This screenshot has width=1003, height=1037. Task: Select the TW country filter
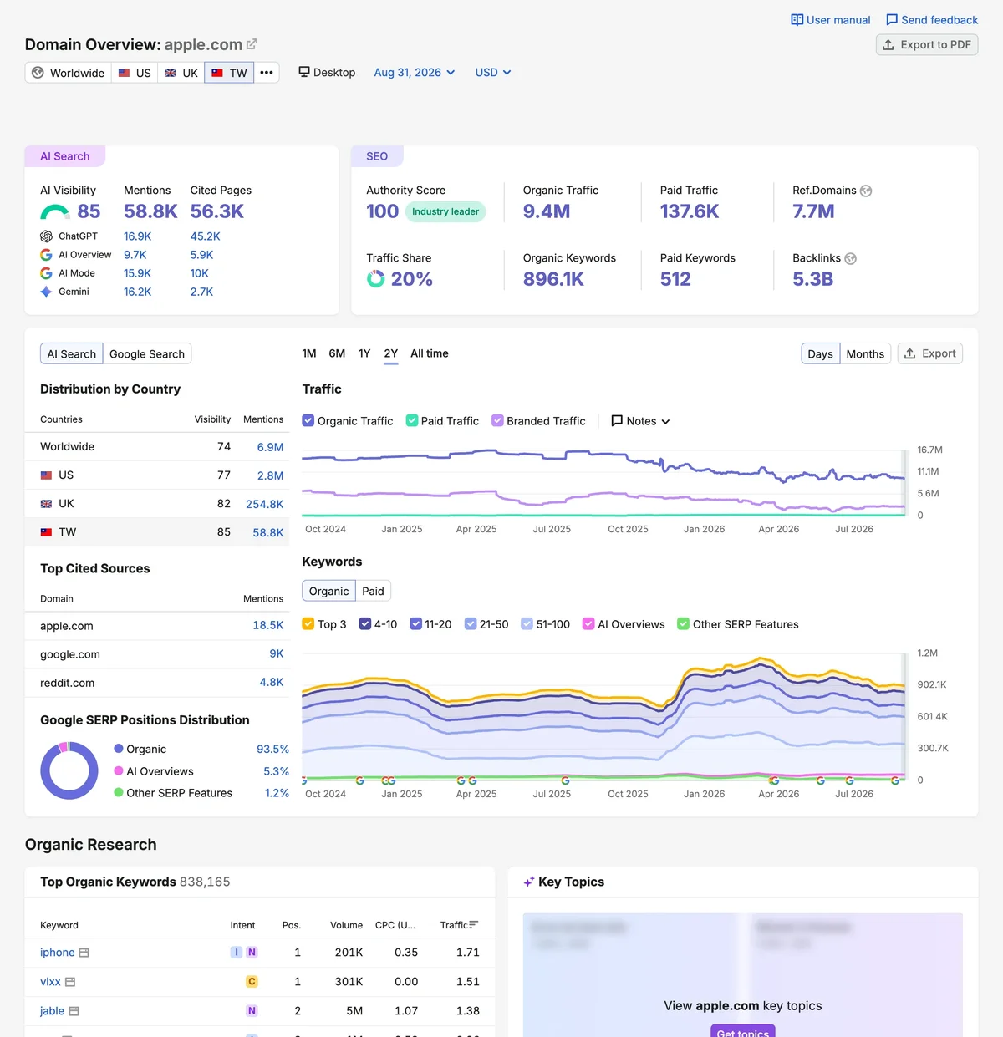(x=229, y=73)
